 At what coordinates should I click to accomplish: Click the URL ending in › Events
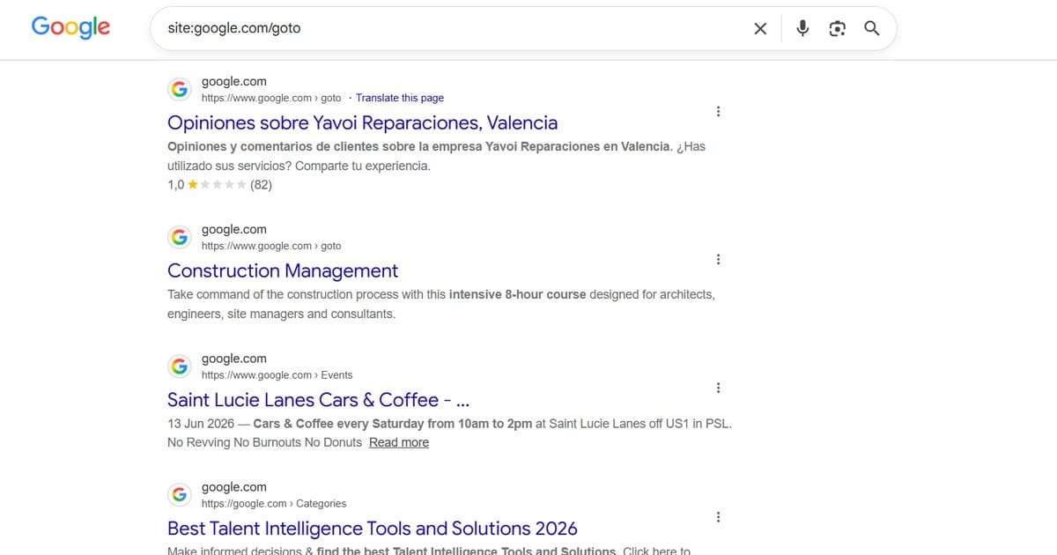(x=277, y=374)
